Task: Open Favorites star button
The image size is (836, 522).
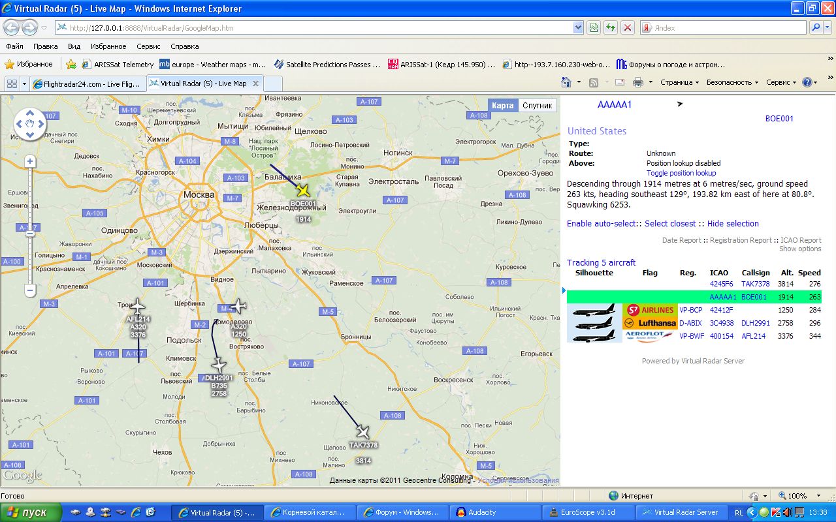Action: tap(29, 65)
